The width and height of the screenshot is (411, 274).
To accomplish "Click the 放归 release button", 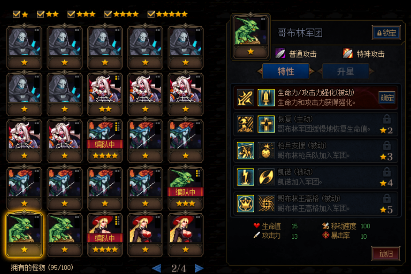I will [x=386, y=253].
